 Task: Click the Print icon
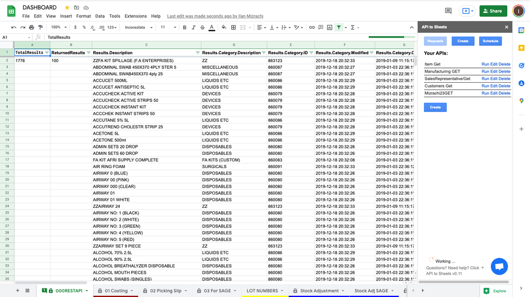coord(31,28)
